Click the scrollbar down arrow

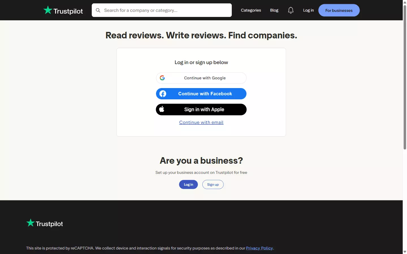[405, 252]
